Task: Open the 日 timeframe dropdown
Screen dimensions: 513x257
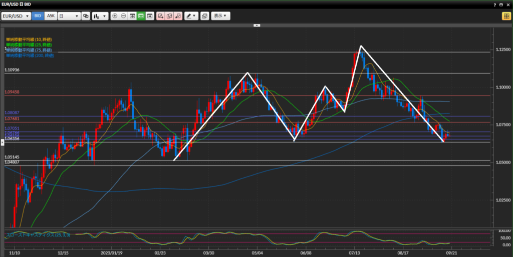Action: point(69,16)
